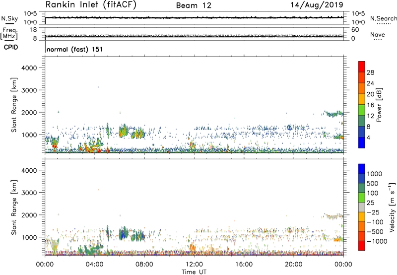Click the "12:00" time tick label
The height and width of the screenshot is (275, 397).
pyautogui.click(x=194, y=265)
